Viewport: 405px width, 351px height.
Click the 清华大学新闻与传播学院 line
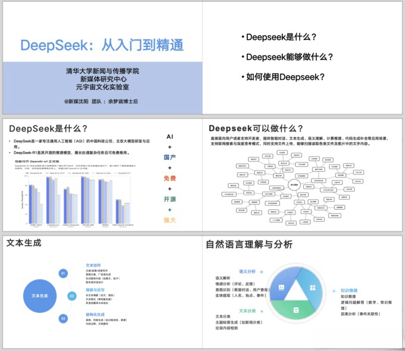click(102, 71)
